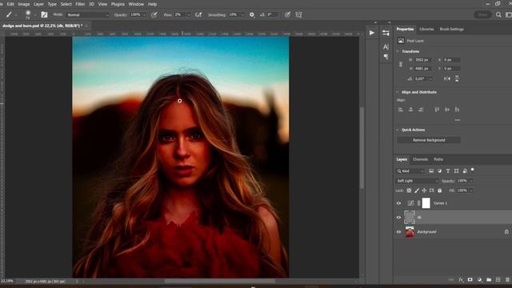Switch to the Channels tab
The image size is (512, 288).
click(x=420, y=159)
